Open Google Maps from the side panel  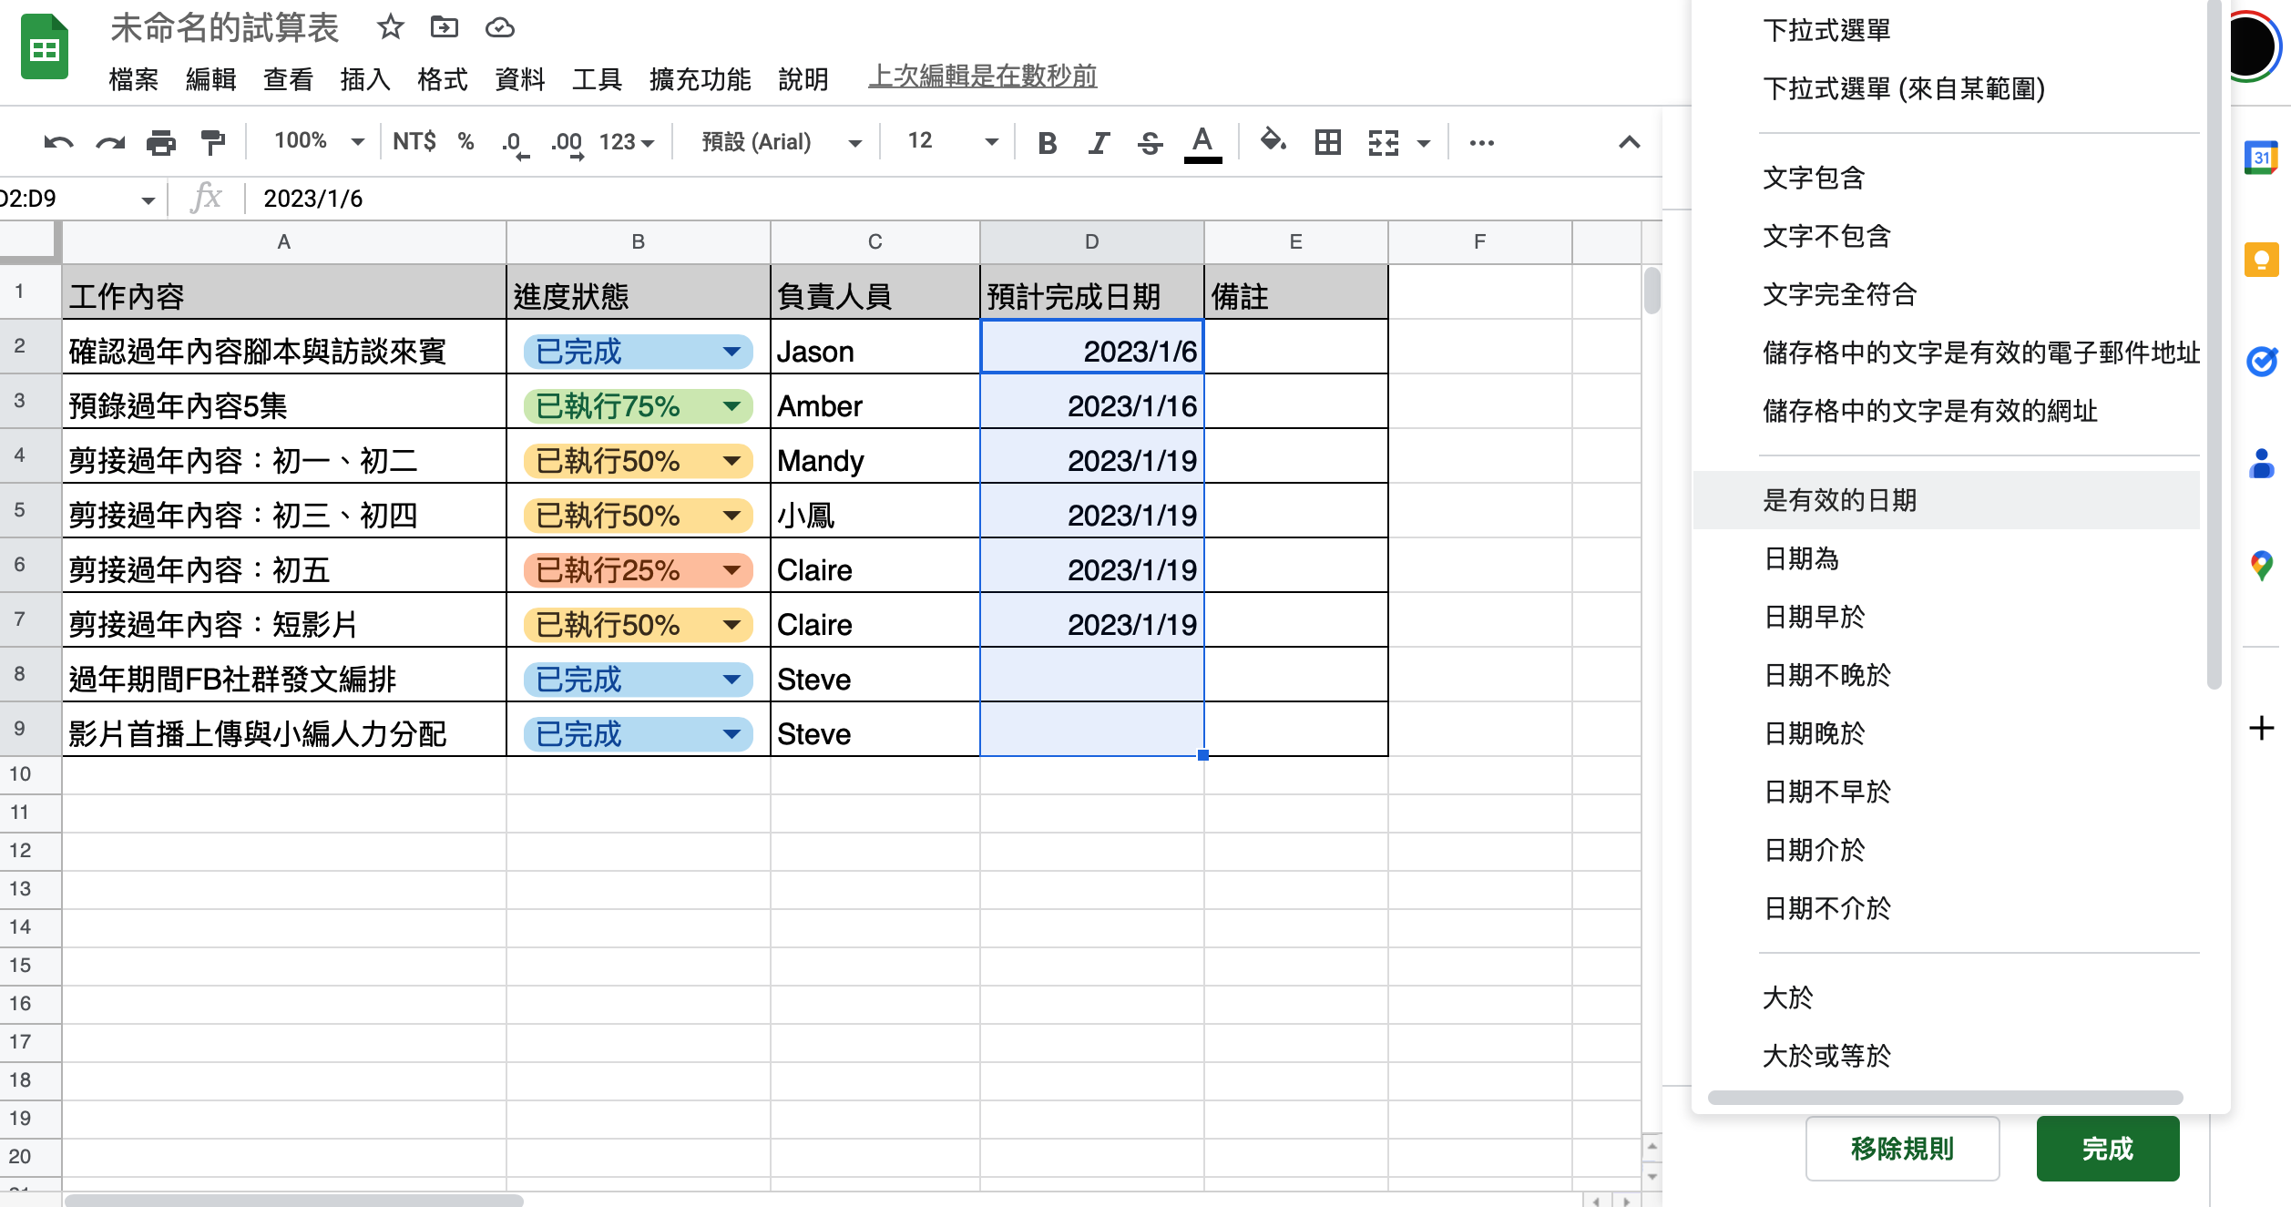(x=2261, y=565)
